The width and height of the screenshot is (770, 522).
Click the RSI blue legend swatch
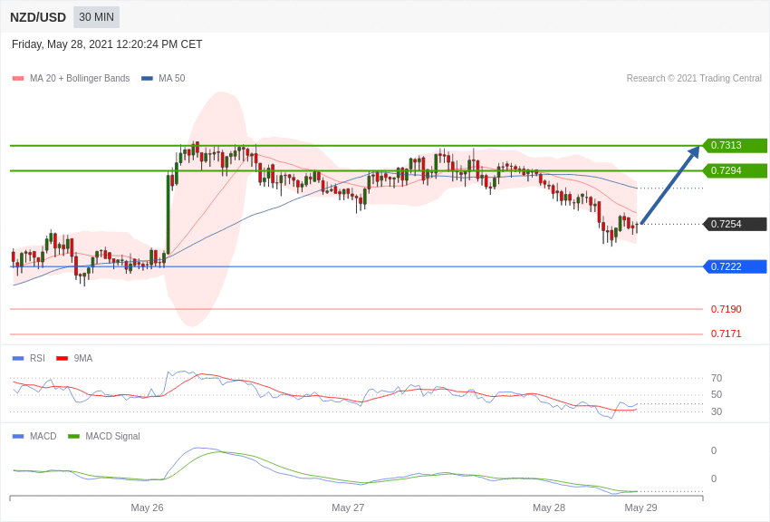pyautogui.click(x=18, y=359)
